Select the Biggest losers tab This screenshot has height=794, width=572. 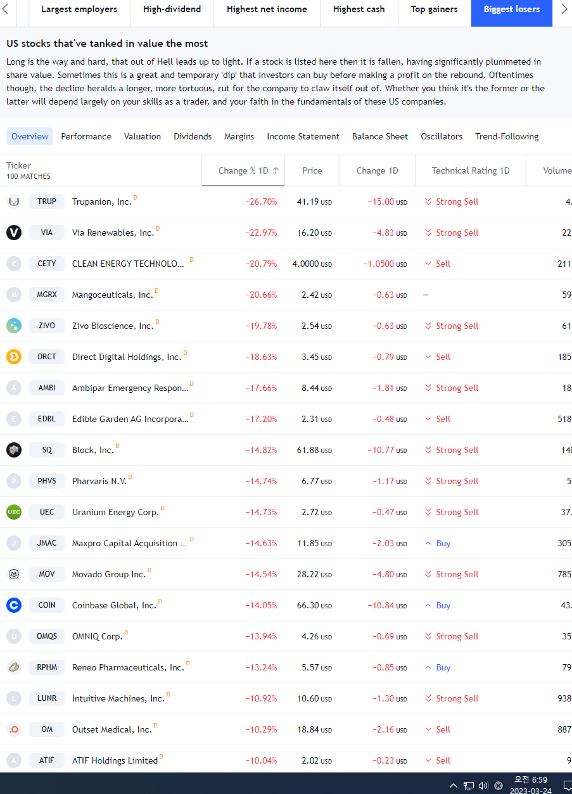pos(512,9)
